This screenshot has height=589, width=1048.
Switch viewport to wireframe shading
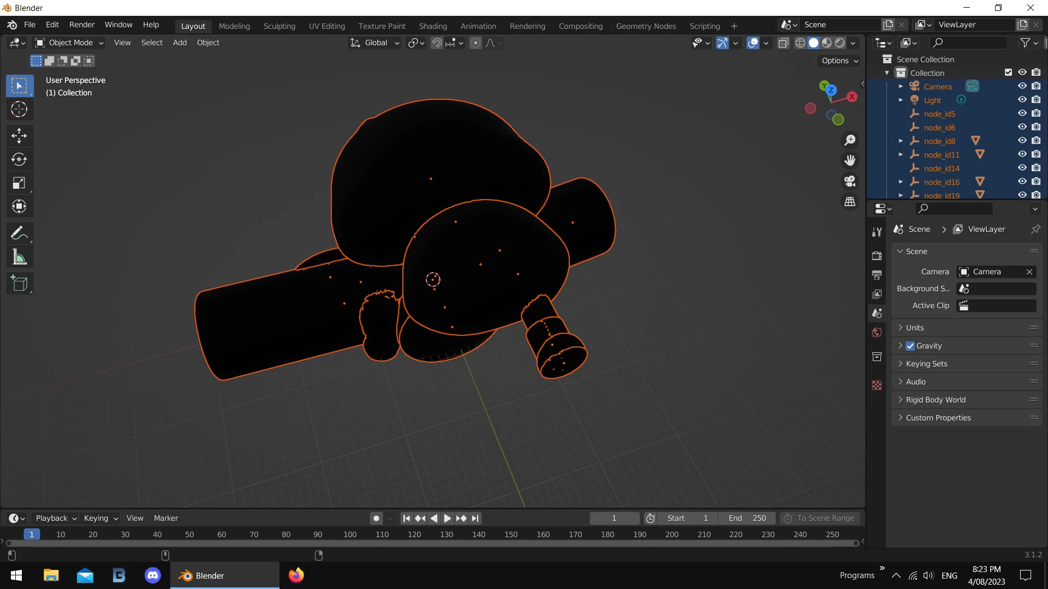(x=800, y=43)
